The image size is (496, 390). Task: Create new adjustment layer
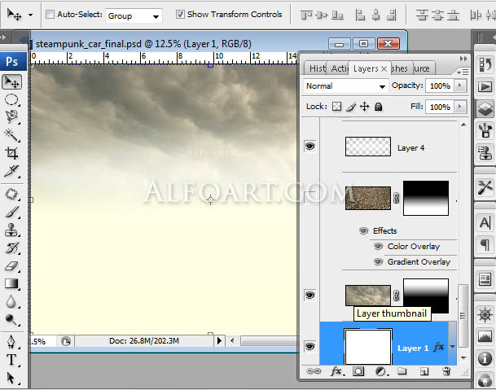coord(381,371)
